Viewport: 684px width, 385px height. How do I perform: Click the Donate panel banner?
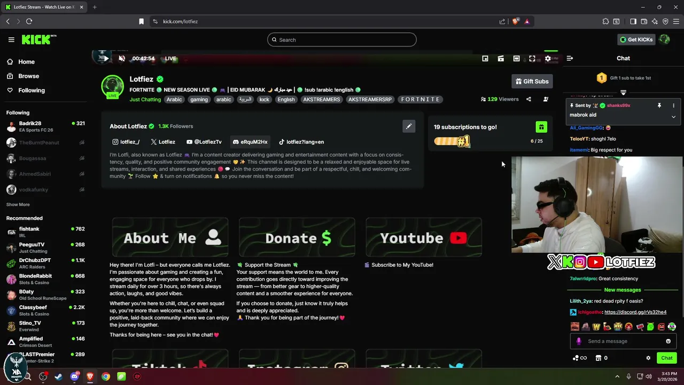tap(297, 237)
